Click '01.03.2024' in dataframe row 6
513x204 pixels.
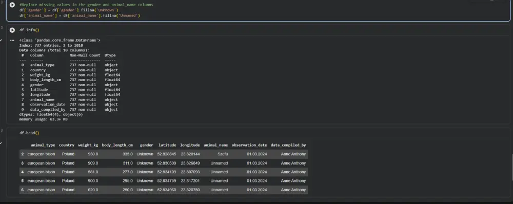(257, 190)
